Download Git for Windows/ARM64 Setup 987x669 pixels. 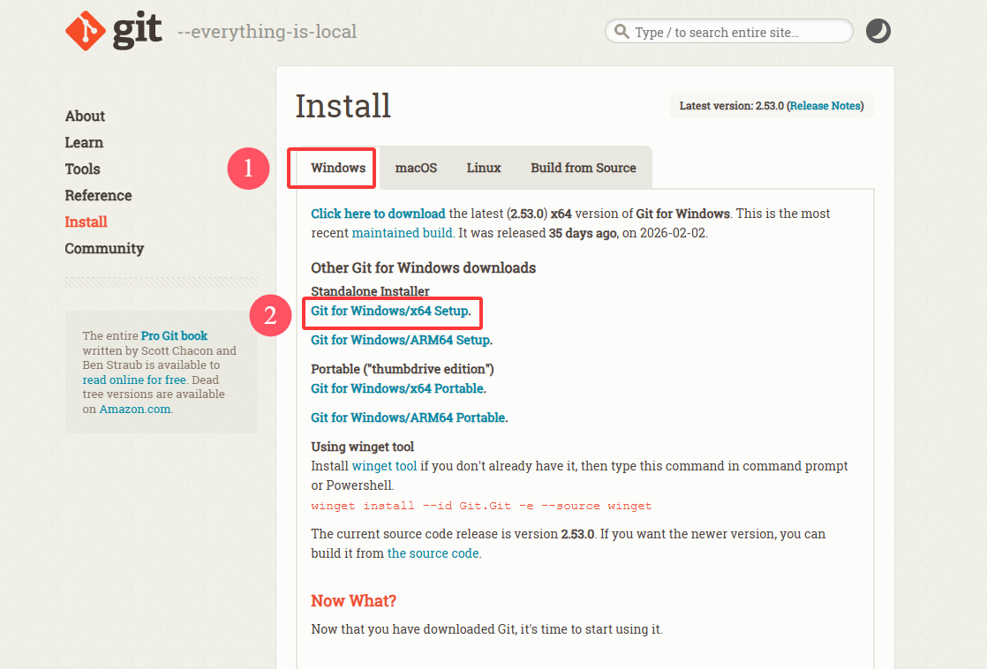pyautogui.click(x=401, y=340)
